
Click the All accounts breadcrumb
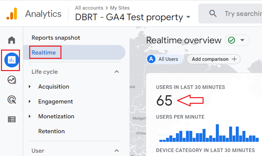pos(89,8)
